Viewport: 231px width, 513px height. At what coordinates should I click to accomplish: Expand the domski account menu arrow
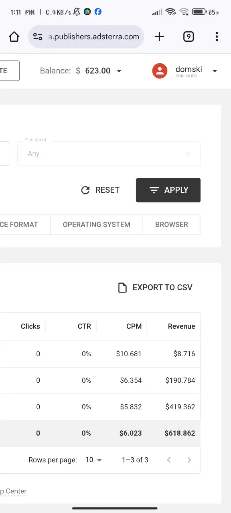[215, 71]
